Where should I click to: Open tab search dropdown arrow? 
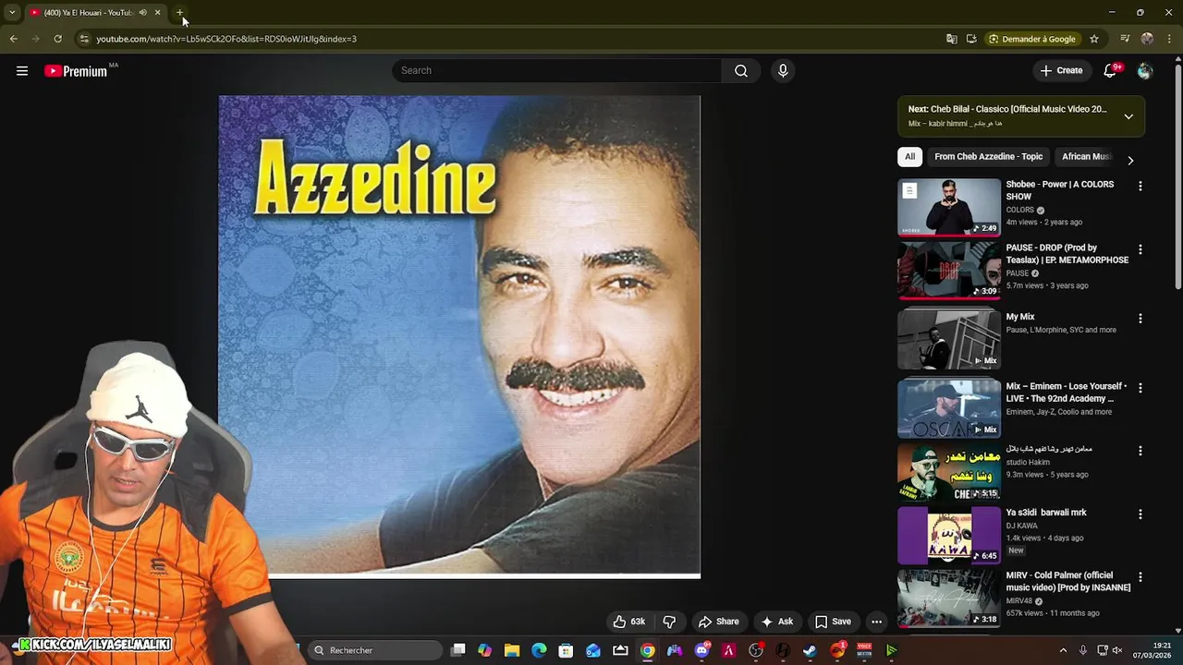tap(12, 13)
